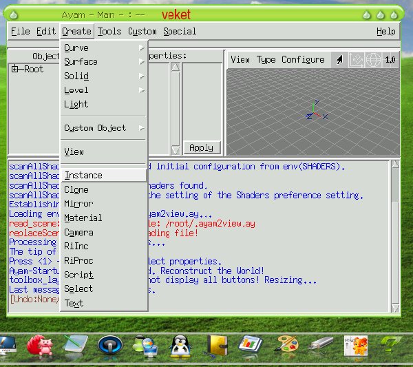
Task: Expand the Surface submenu
Action: 103,62
